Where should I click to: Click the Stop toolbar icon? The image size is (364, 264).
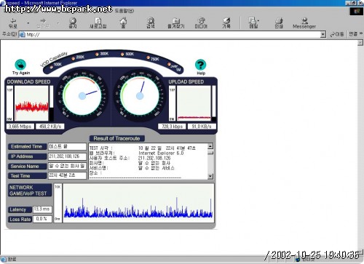click(x=73, y=23)
